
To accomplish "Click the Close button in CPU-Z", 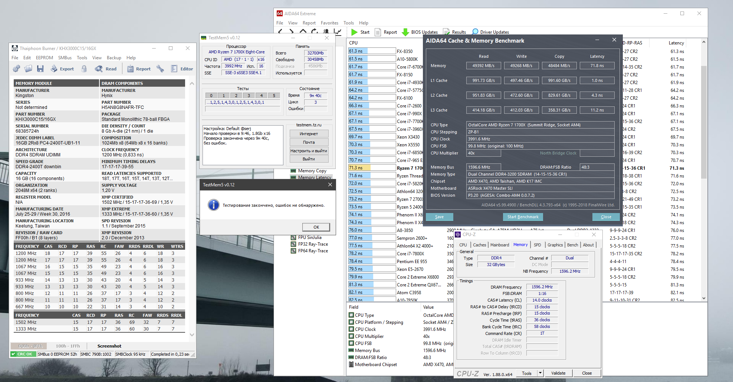I will click(x=587, y=373).
